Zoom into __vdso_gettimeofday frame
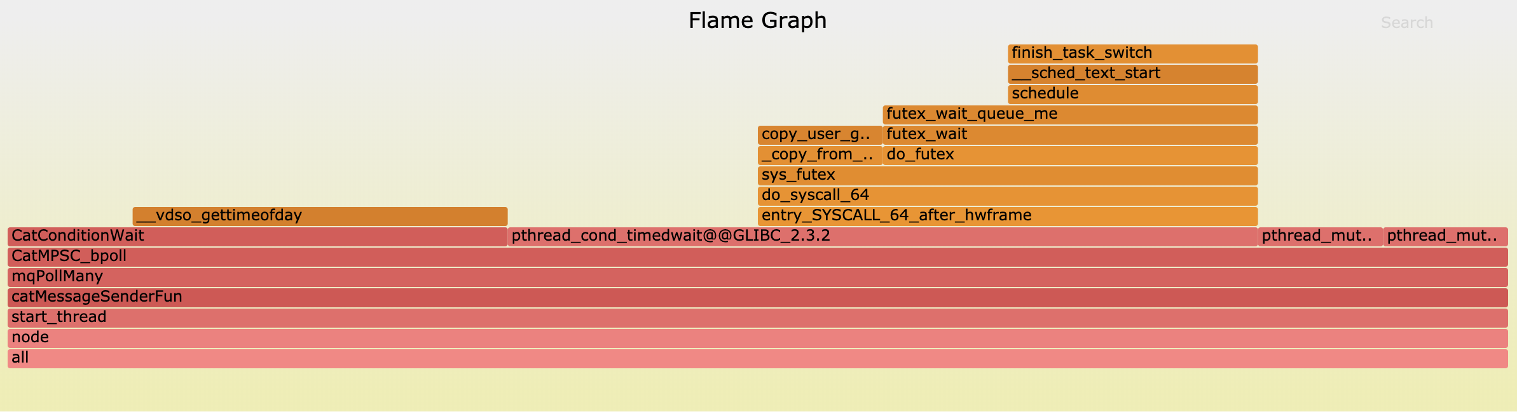Image resolution: width=1517 pixels, height=414 pixels. click(x=320, y=216)
